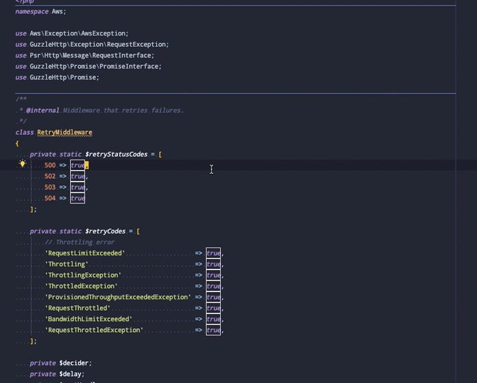The width and height of the screenshot is (477, 383).
Task: Click the 'ThrottlingException' string
Action: 83,275
